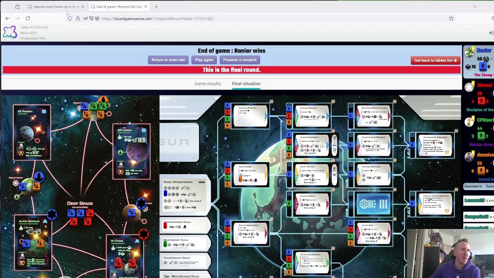
Task: Go back with the browser back arrow
Action: tap(7, 18)
